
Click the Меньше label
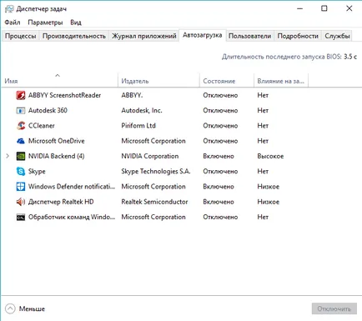(32, 308)
